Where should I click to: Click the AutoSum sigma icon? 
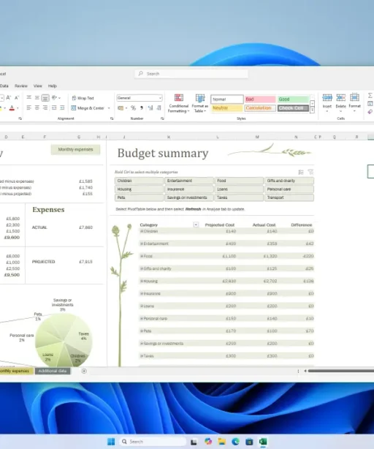pyautogui.click(x=370, y=95)
